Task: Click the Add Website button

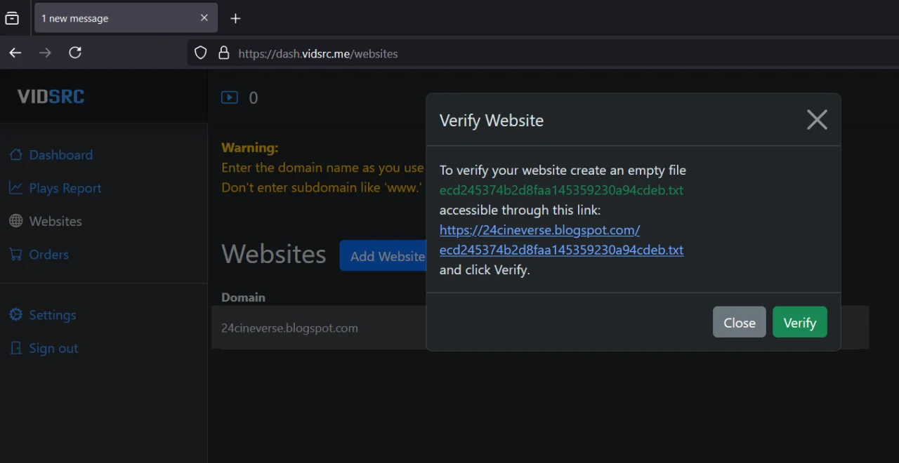Action: (383, 256)
